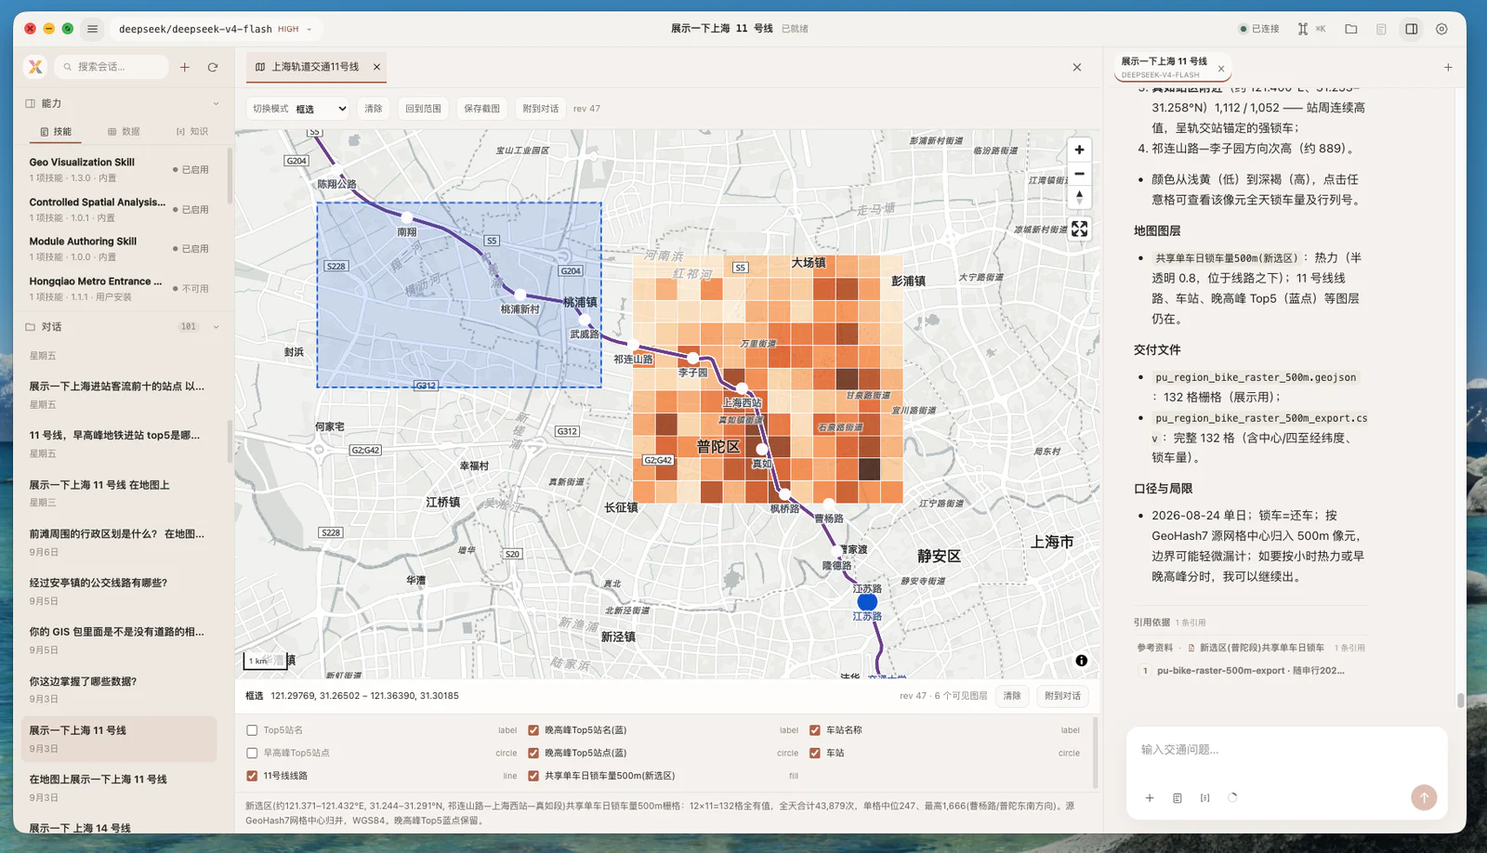Viewport: 1487px width, 853px height.
Task: Expand the 参考资料 reference row
Action: pos(1251,648)
